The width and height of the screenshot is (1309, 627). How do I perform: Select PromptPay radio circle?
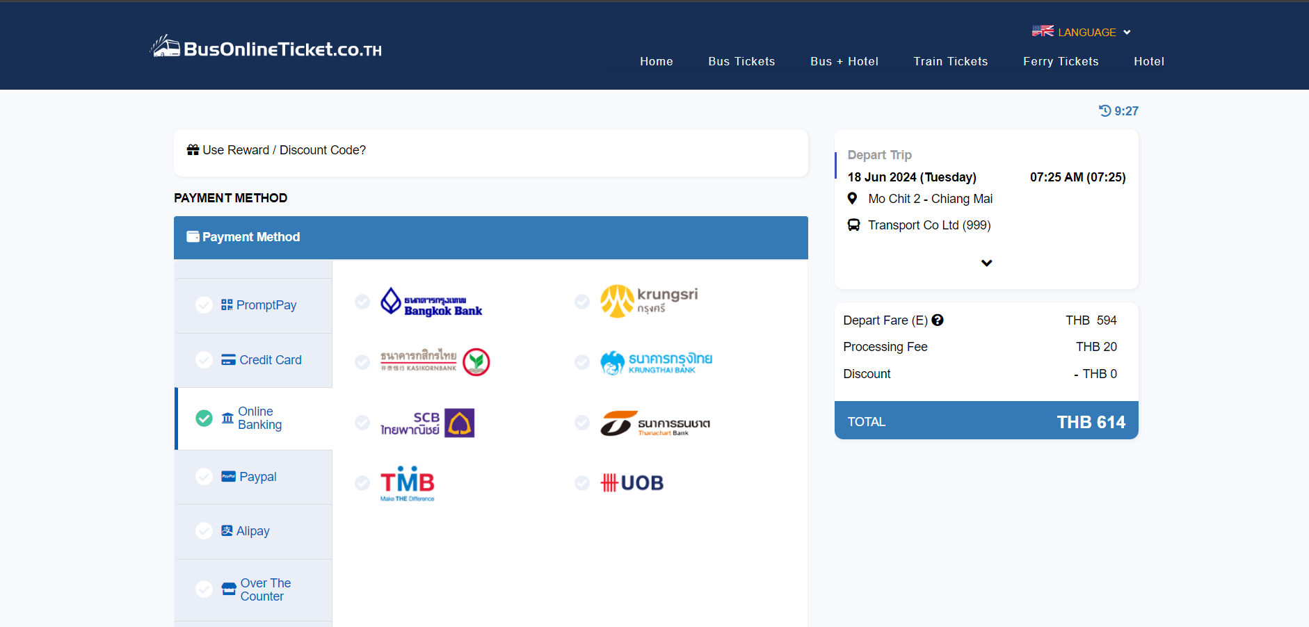[x=204, y=305]
